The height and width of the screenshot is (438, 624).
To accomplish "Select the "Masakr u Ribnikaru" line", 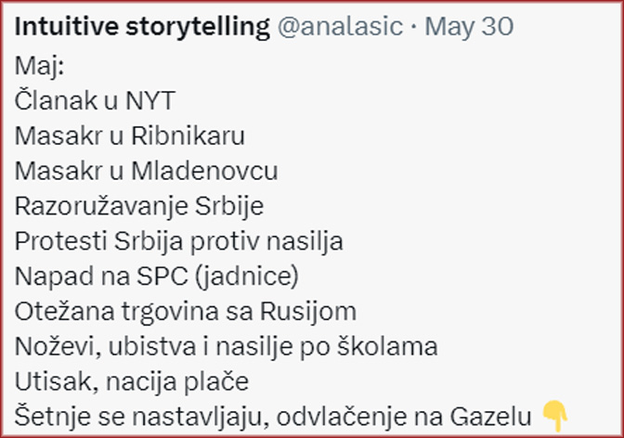I will 129,136.
